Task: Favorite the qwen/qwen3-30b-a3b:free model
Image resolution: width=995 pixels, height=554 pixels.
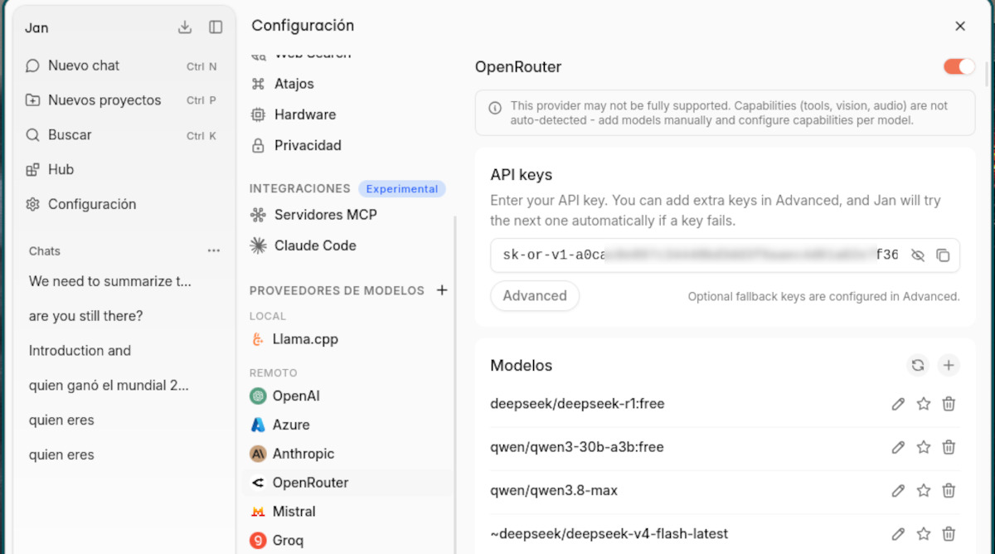Action: [924, 447]
